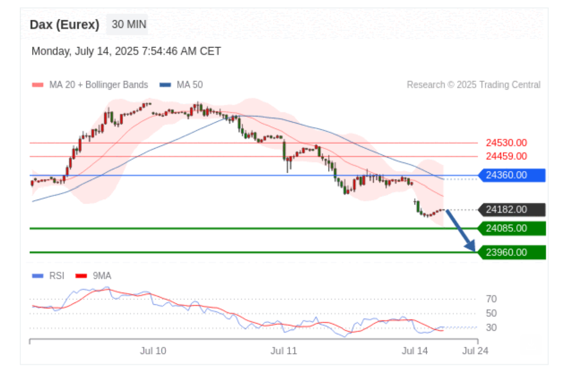The width and height of the screenshot is (561, 372).
Task: Select the red 9MA legend swatch
Action: point(81,276)
